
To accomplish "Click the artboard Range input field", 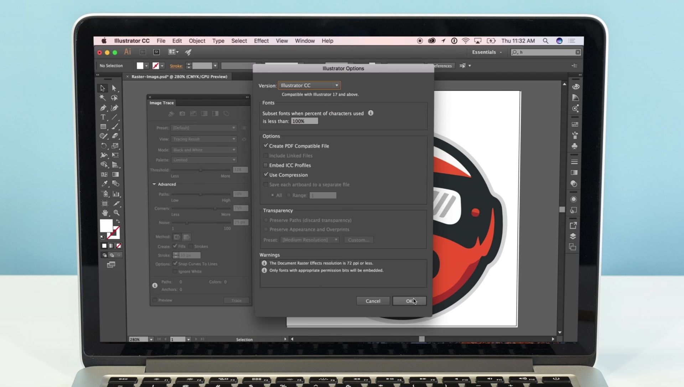I will [x=323, y=195].
